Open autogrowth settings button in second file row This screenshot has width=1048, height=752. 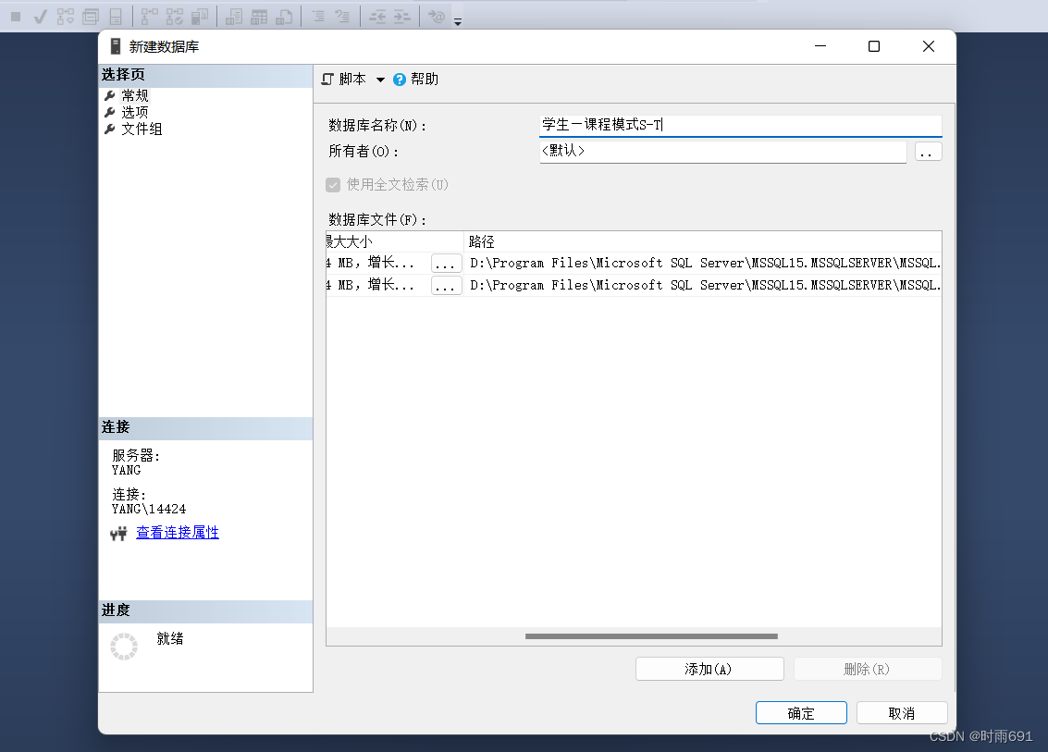(x=446, y=286)
